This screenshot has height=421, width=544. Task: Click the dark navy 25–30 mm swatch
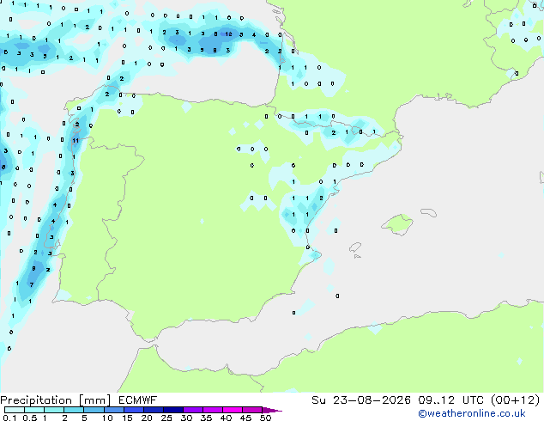172,410
